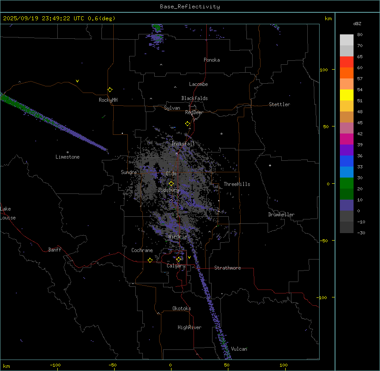Select the yellow diamond marker beneath Cochrane

(x=150, y=260)
